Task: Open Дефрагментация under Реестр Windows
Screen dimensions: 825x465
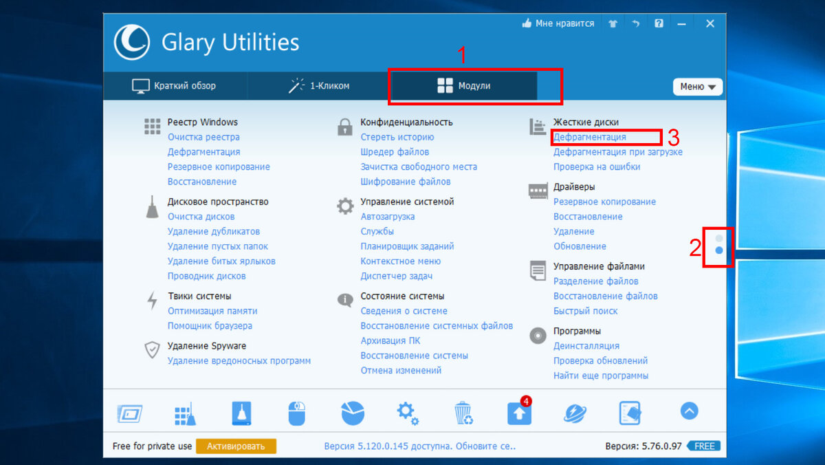Action: (203, 152)
